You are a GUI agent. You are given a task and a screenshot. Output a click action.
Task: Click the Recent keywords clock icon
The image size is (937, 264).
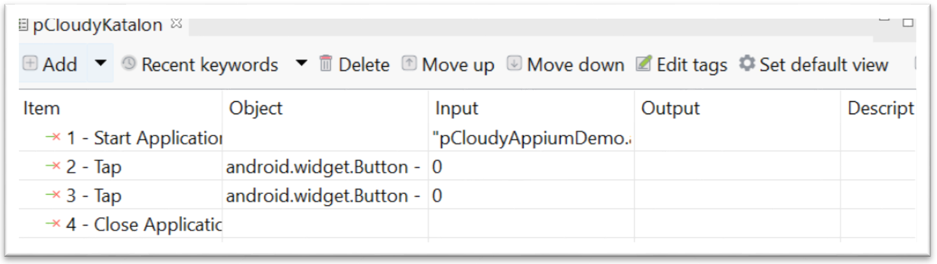(129, 64)
